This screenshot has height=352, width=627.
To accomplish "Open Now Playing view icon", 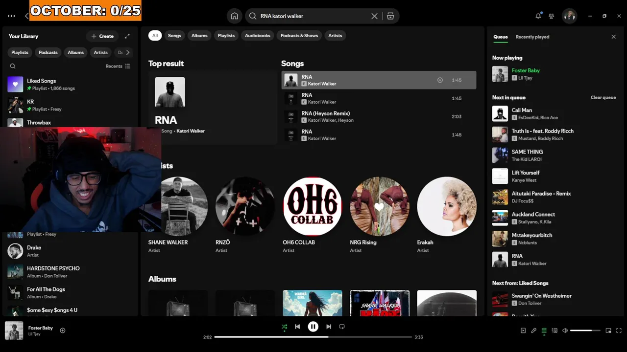I will 523,330.
